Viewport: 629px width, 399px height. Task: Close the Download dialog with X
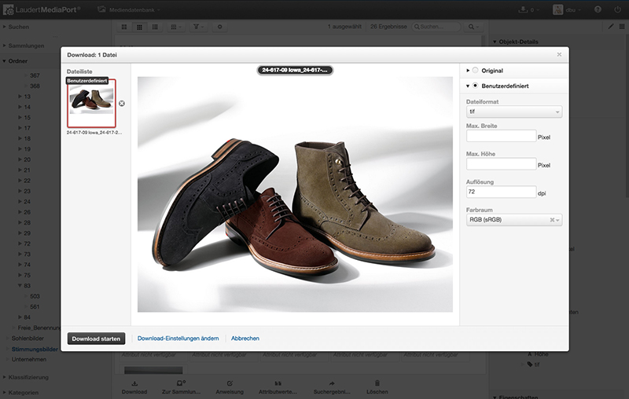559,55
